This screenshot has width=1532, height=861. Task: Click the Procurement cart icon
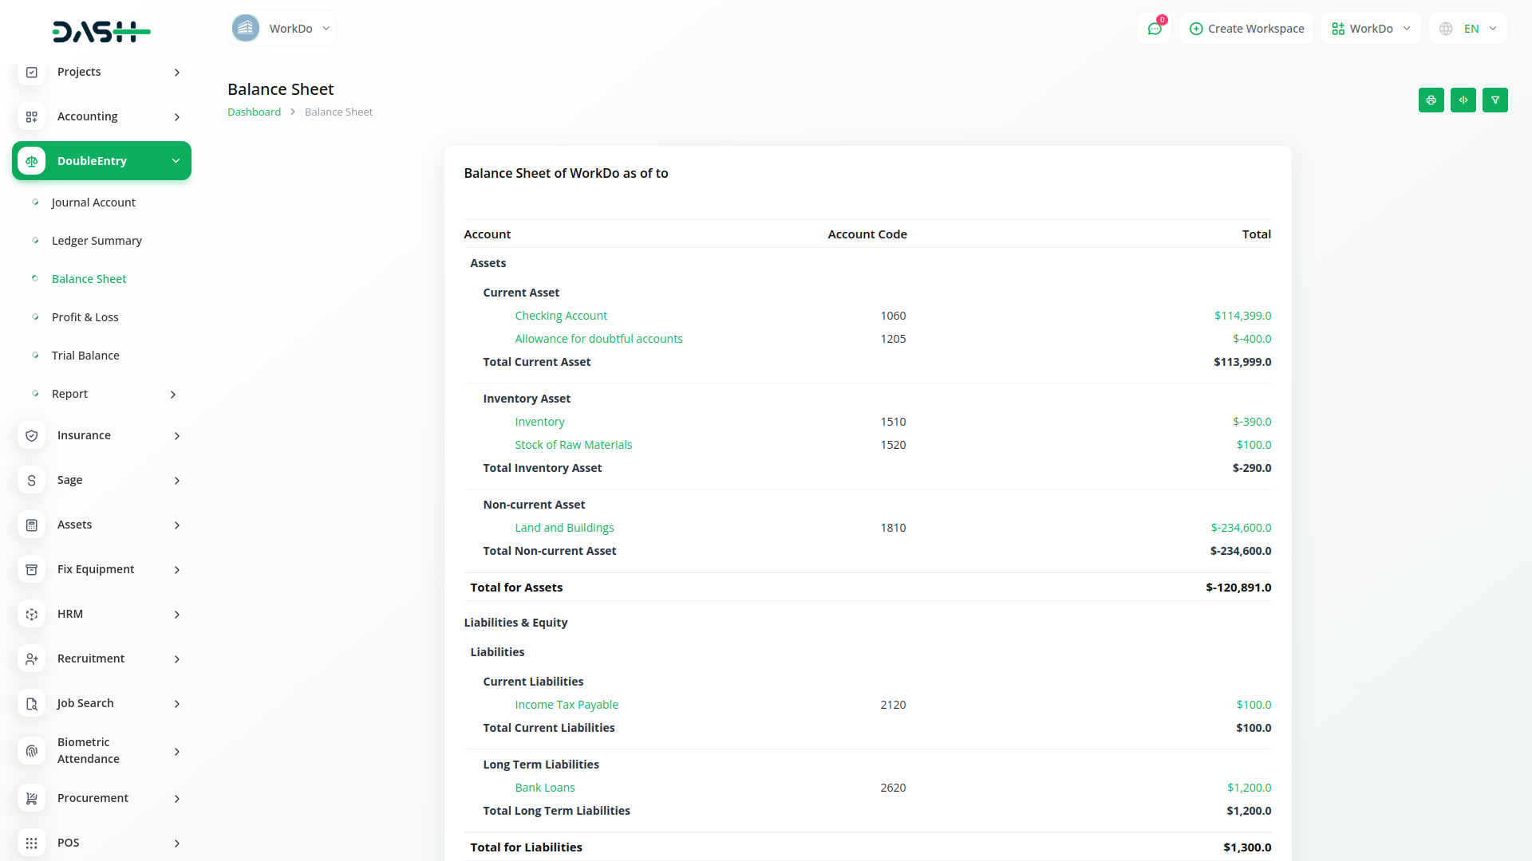(32, 798)
